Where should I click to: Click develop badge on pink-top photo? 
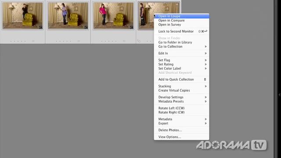[x=132, y=27]
